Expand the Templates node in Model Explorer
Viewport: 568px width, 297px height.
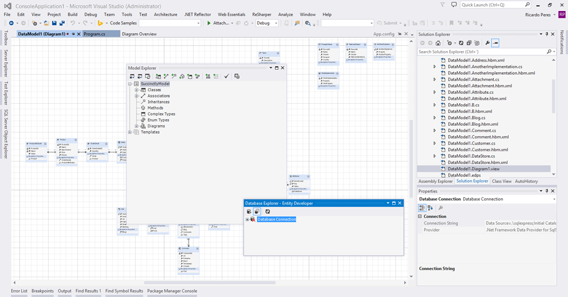130,132
